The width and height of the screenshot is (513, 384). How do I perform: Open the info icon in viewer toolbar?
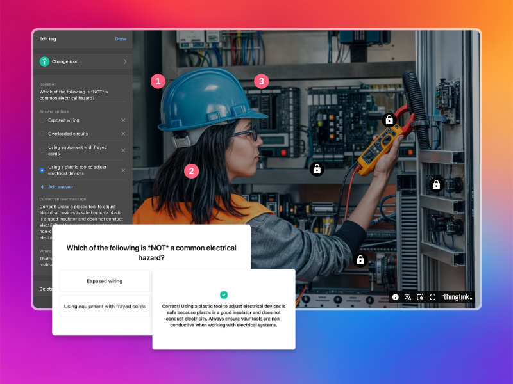coord(396,297)
